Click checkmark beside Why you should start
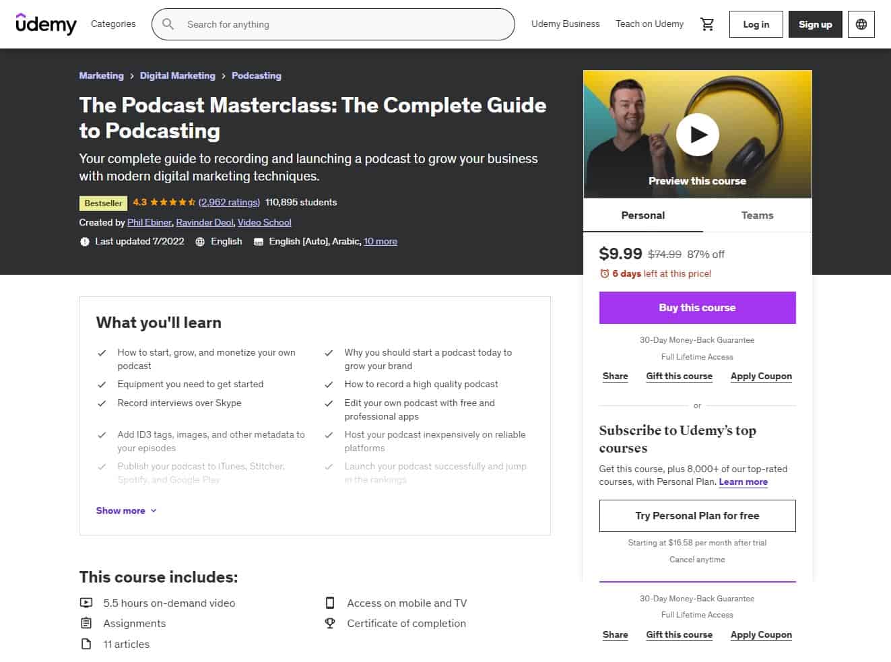 329,353
